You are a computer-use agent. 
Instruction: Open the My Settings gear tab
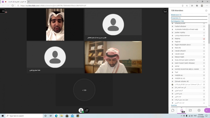[x=199, y=110]
